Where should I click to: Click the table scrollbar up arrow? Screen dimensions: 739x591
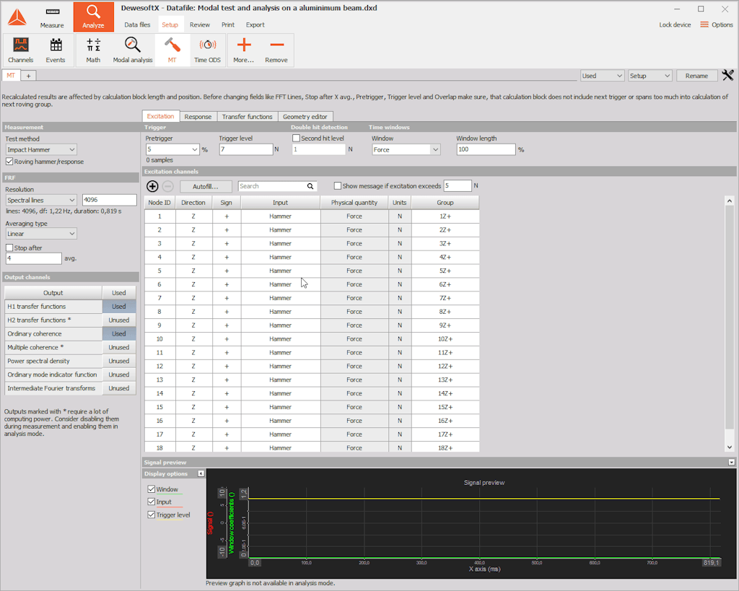pyautogui.click(x=729, y=201)
